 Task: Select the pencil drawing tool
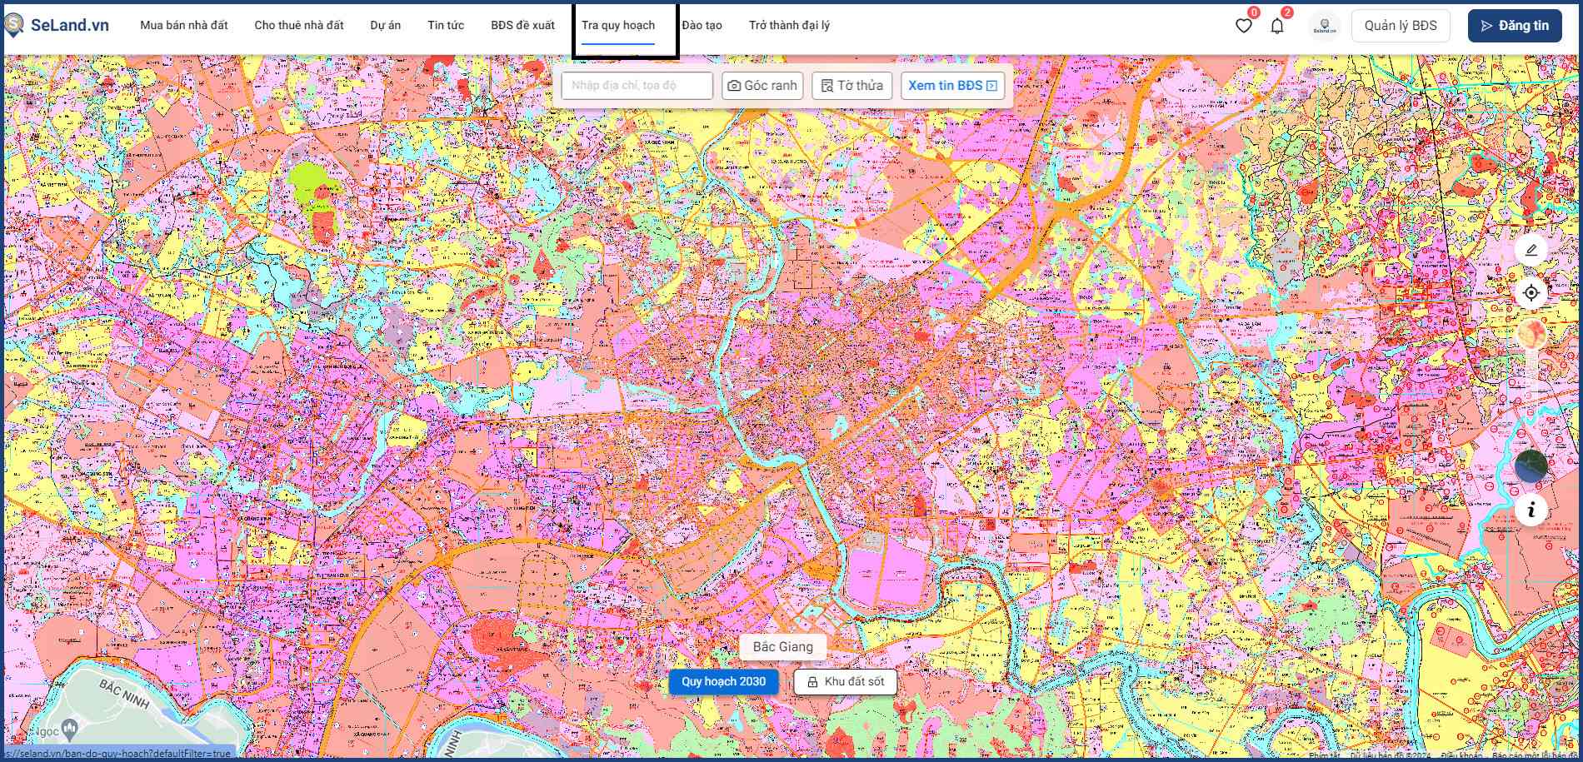coord(1531,250)
